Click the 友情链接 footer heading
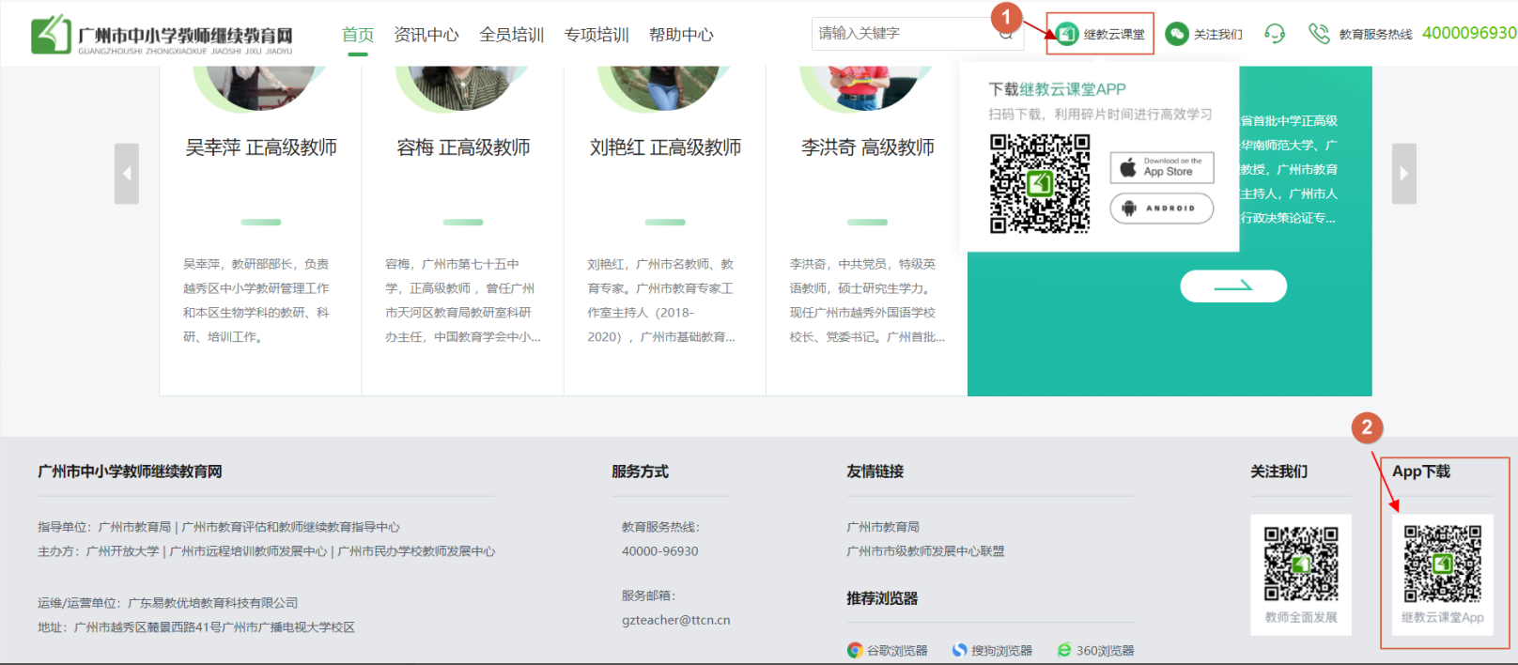 click(x=875, y=472)
